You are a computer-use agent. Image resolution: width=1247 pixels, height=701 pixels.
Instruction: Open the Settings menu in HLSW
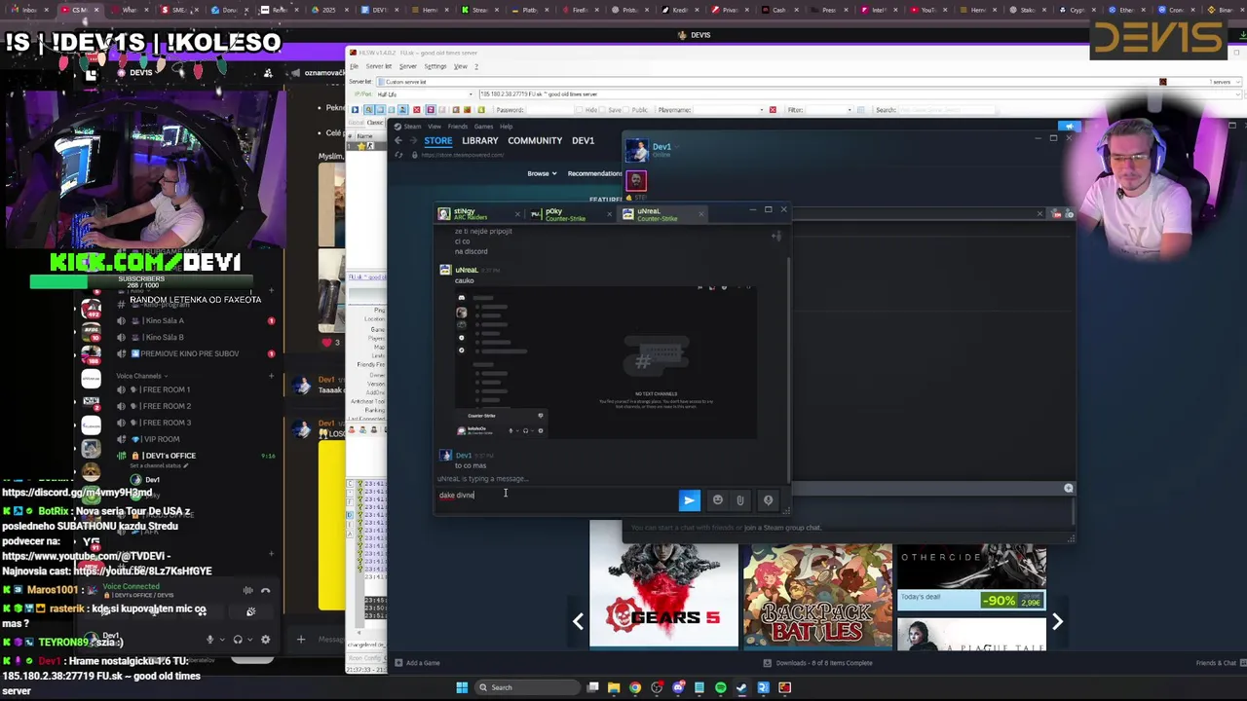(x=435, y=66)
